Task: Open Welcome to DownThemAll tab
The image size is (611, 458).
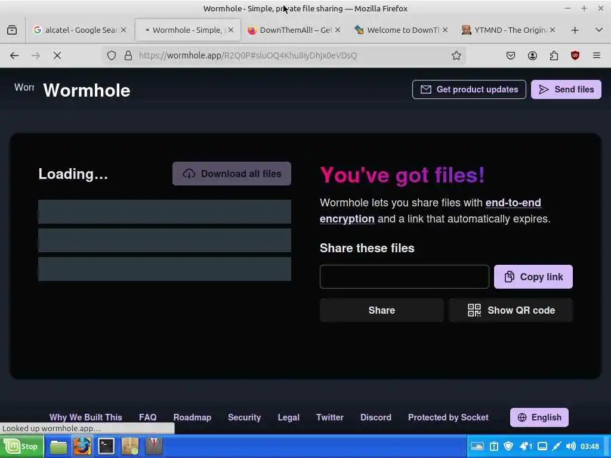Action: pyautogui.click(x=402, y=30)
